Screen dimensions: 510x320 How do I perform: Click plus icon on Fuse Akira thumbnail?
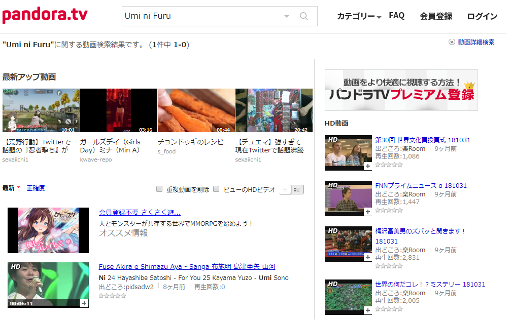tap(84, 303)
